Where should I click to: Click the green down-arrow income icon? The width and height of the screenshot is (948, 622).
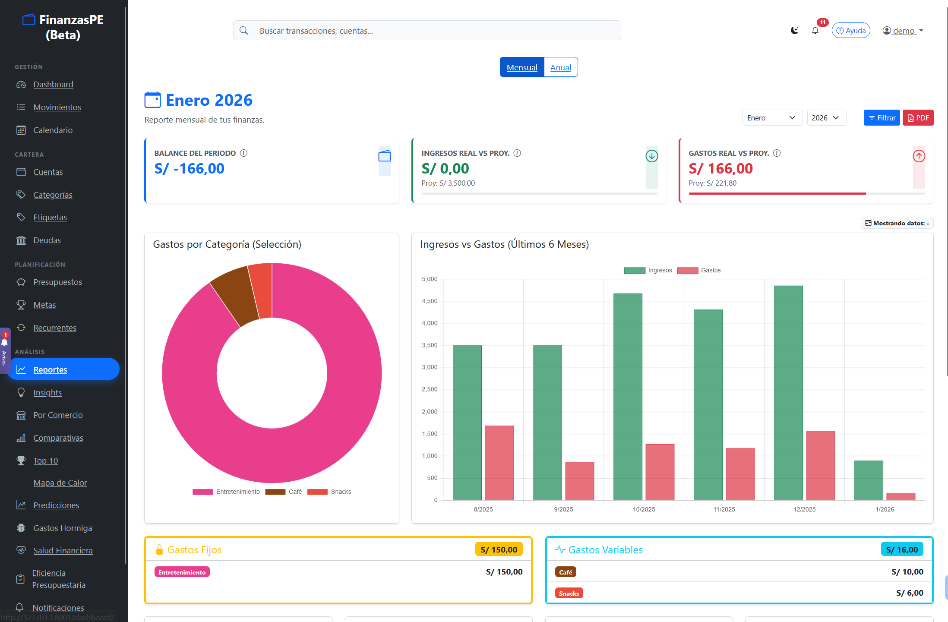click(652, 156)
